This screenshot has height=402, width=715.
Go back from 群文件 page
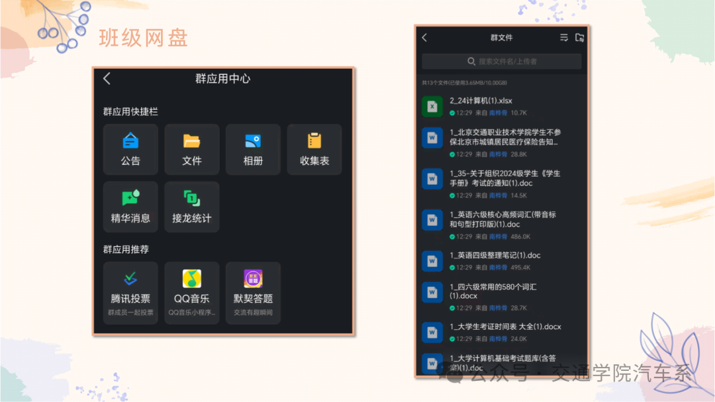[x=424, y=38]
